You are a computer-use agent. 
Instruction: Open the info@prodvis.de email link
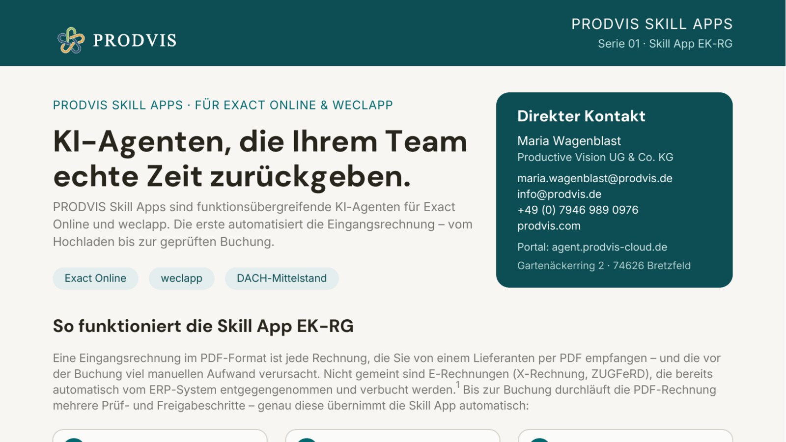point(559,194)
